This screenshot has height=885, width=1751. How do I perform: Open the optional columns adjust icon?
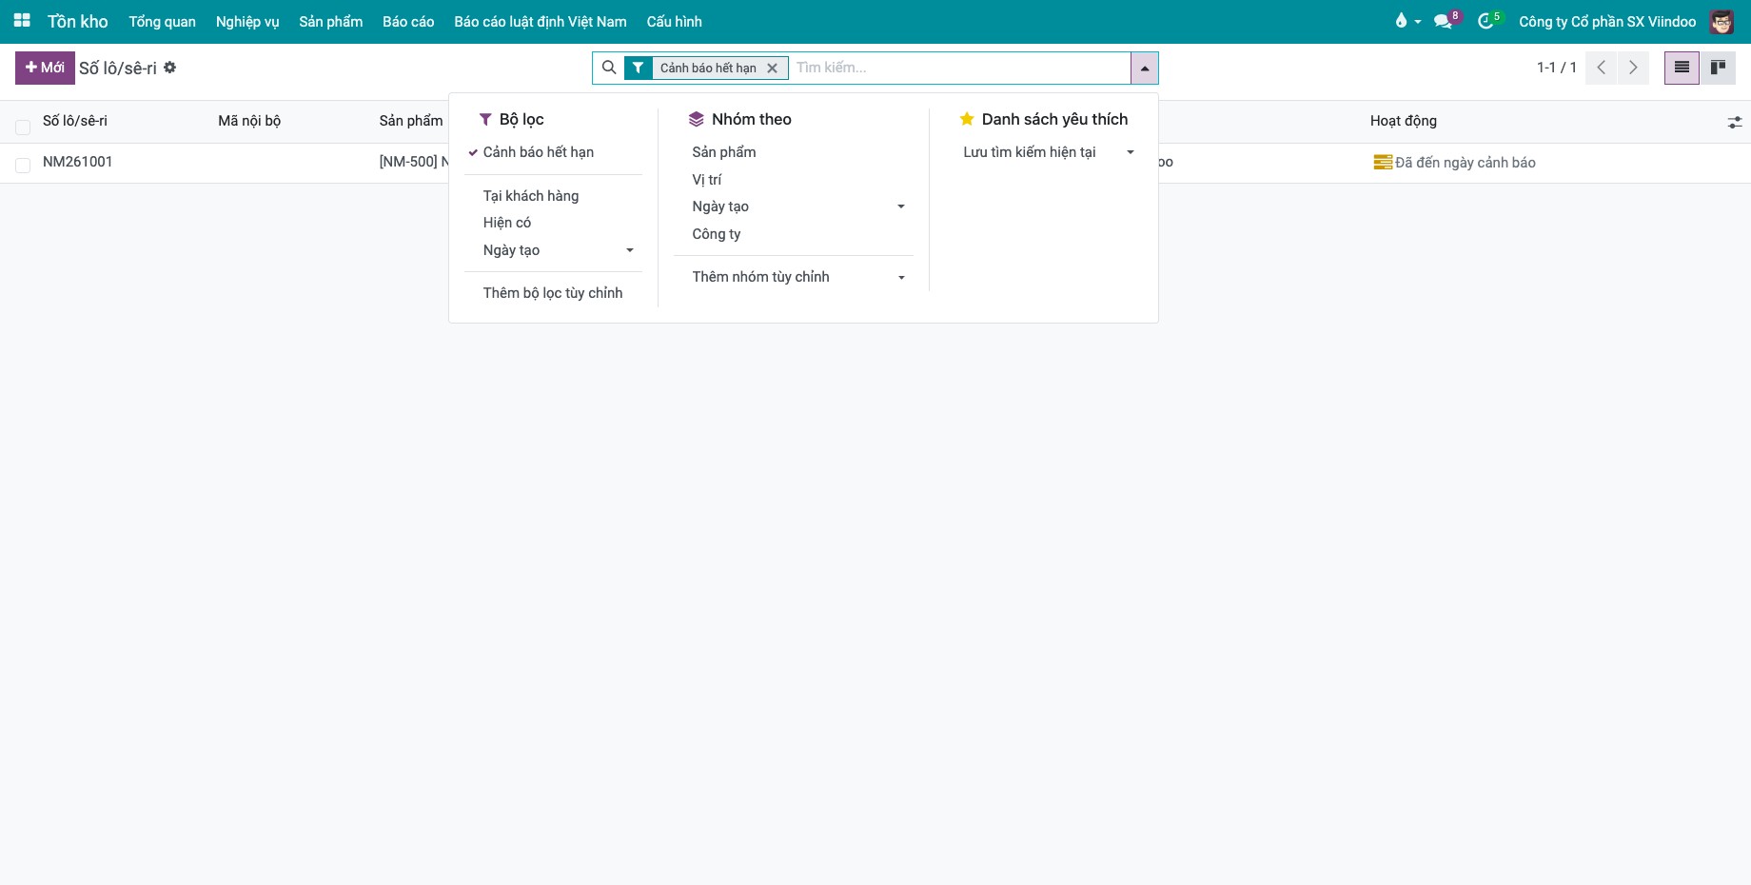pos(1735,122)
